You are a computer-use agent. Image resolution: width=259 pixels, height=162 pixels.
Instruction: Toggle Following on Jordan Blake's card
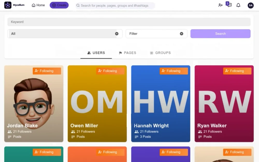pos(47,71)
